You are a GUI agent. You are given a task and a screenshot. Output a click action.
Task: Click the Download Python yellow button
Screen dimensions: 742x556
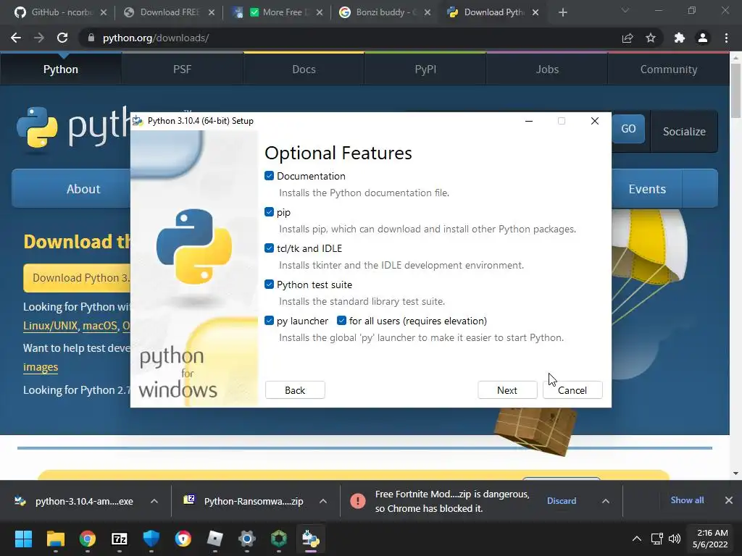click(77, 278)
